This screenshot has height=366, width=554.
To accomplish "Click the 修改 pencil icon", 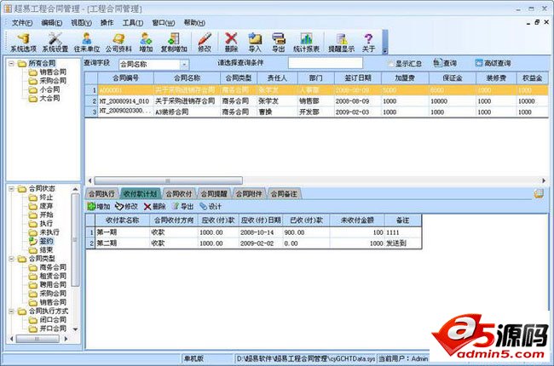I will 205,43.
